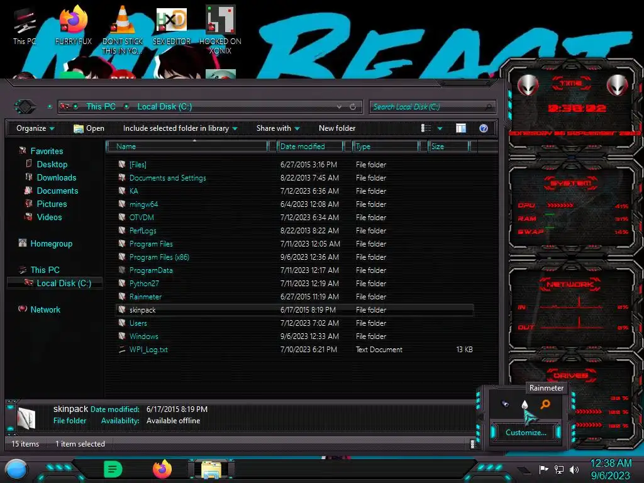Click the taskbar clock 12:38 AM
This screenshot has height=483, width=644.
611,469
